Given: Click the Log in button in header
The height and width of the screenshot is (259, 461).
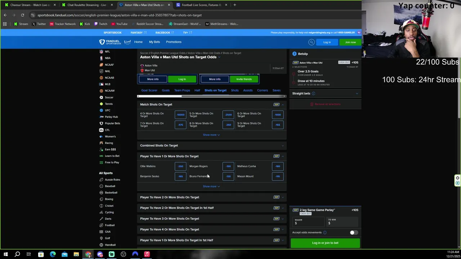Looking at the screenshot, I should pos(327,42).
